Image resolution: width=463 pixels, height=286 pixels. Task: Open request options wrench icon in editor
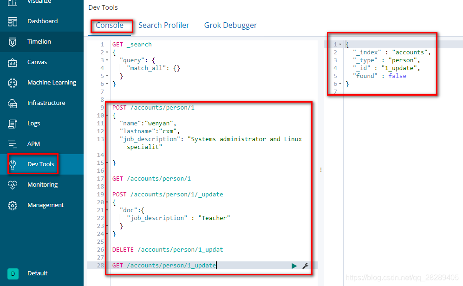[x=305, y=266]
